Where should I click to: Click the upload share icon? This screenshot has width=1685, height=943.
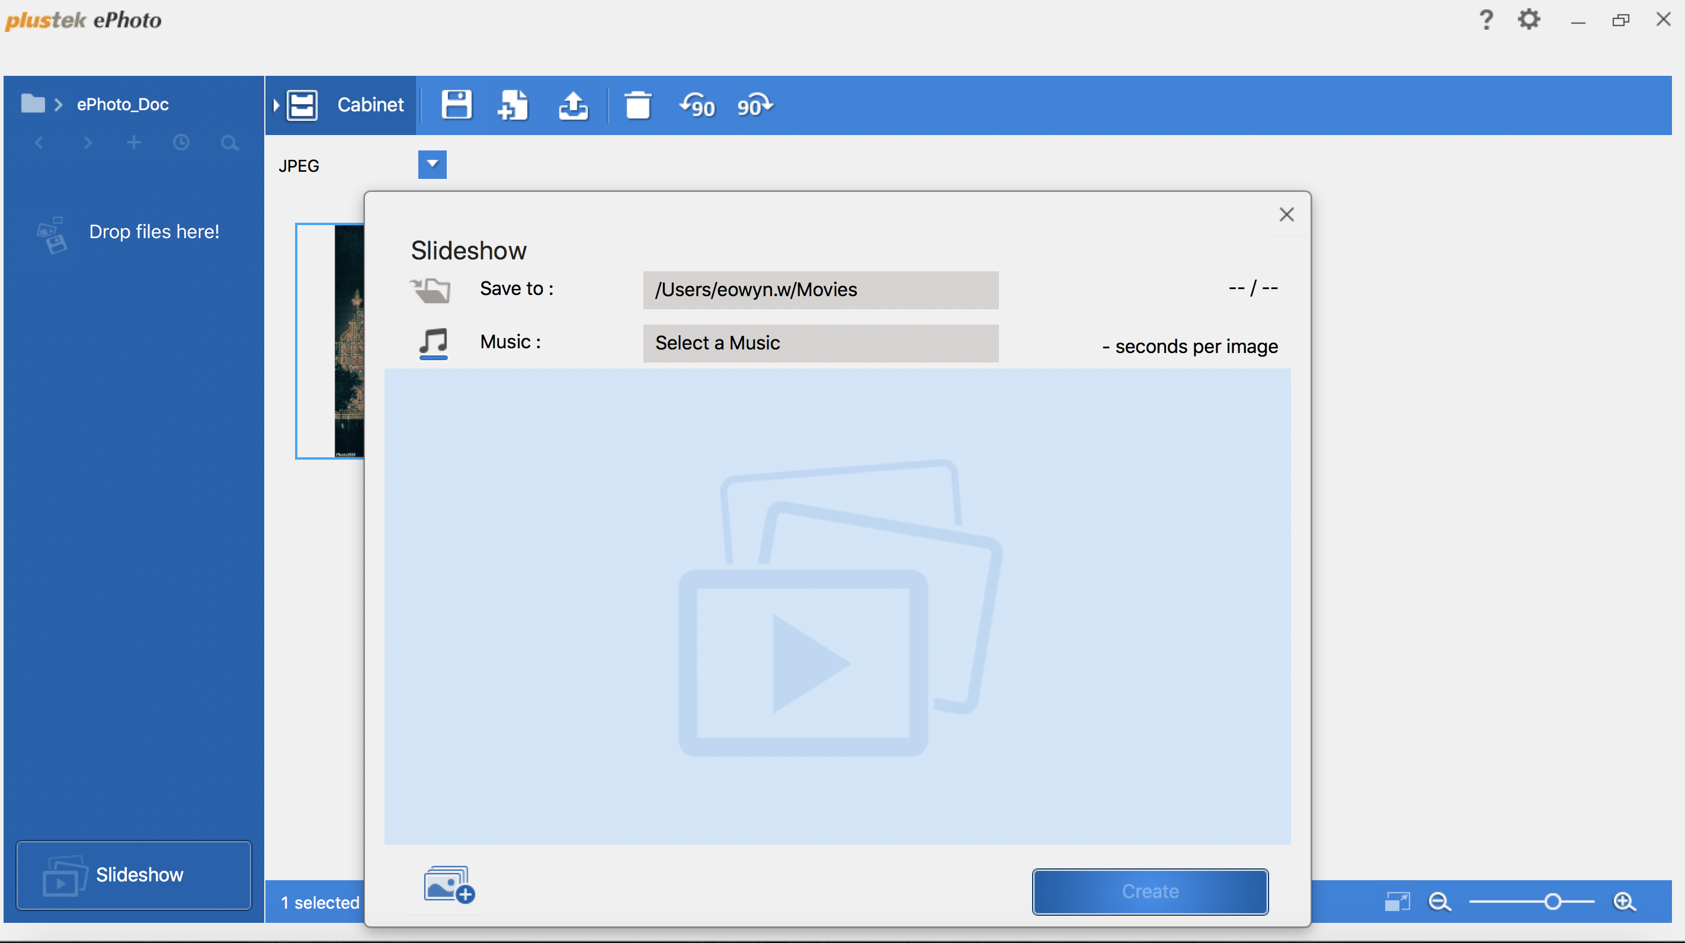[573, 105]
